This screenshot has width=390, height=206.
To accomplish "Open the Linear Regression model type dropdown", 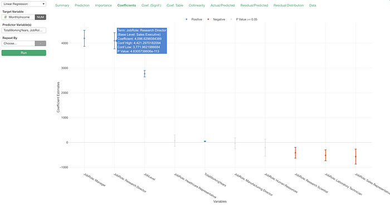I will 23,4.
